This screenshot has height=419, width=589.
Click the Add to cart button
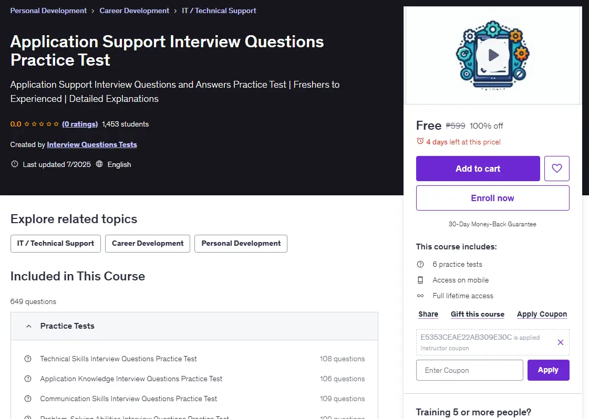point(478,169)
